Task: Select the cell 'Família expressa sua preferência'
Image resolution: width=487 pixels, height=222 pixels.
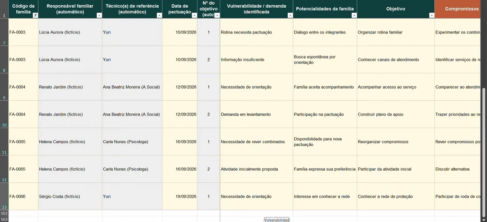Action: pyautogui.click(x=325, y=169)
